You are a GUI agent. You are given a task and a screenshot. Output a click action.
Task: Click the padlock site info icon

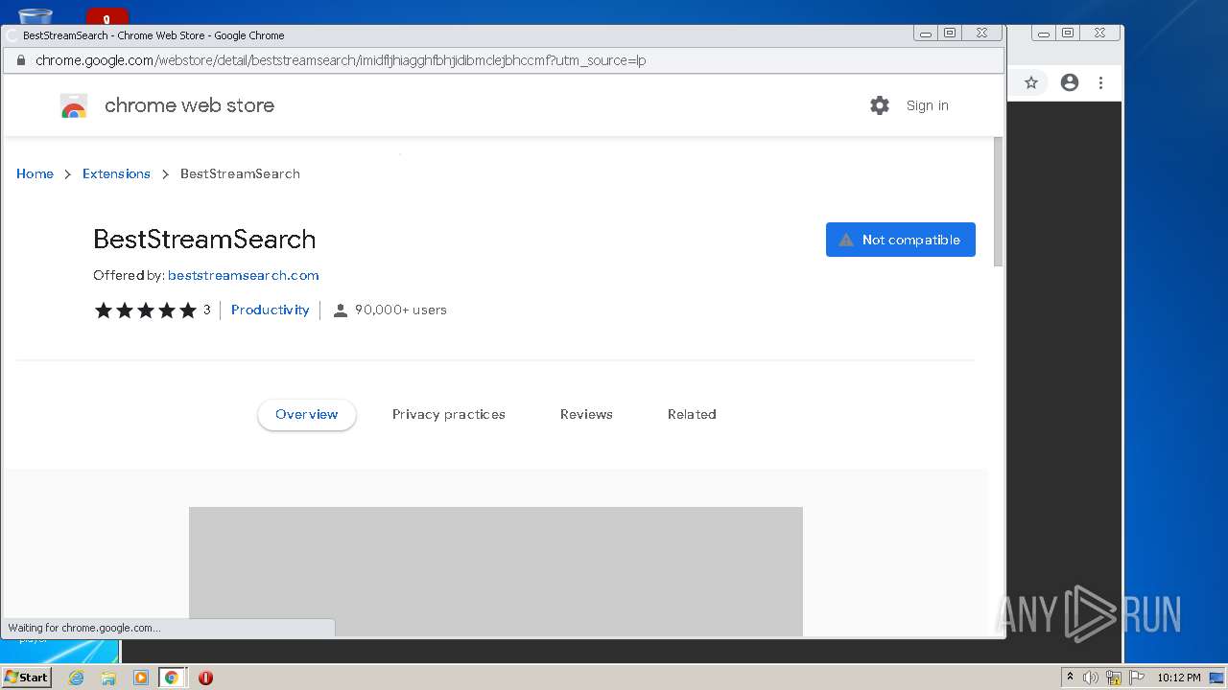(20, 60)
